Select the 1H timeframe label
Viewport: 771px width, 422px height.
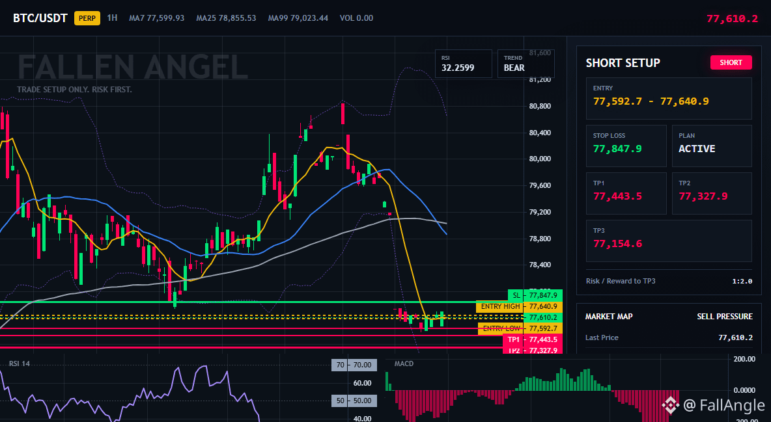coord(112,18)
